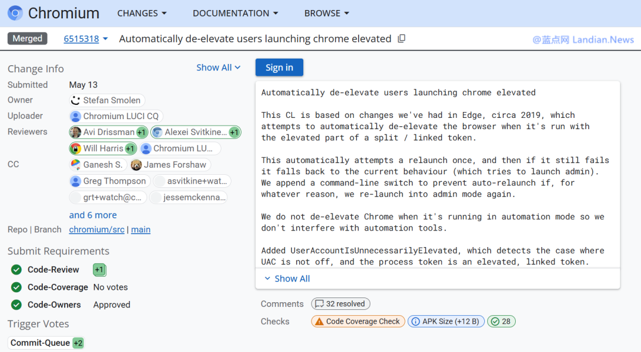Click the Code-Review +1 vote label
Viewport: 641px width, 352px height.
click(x=99, y=270)
